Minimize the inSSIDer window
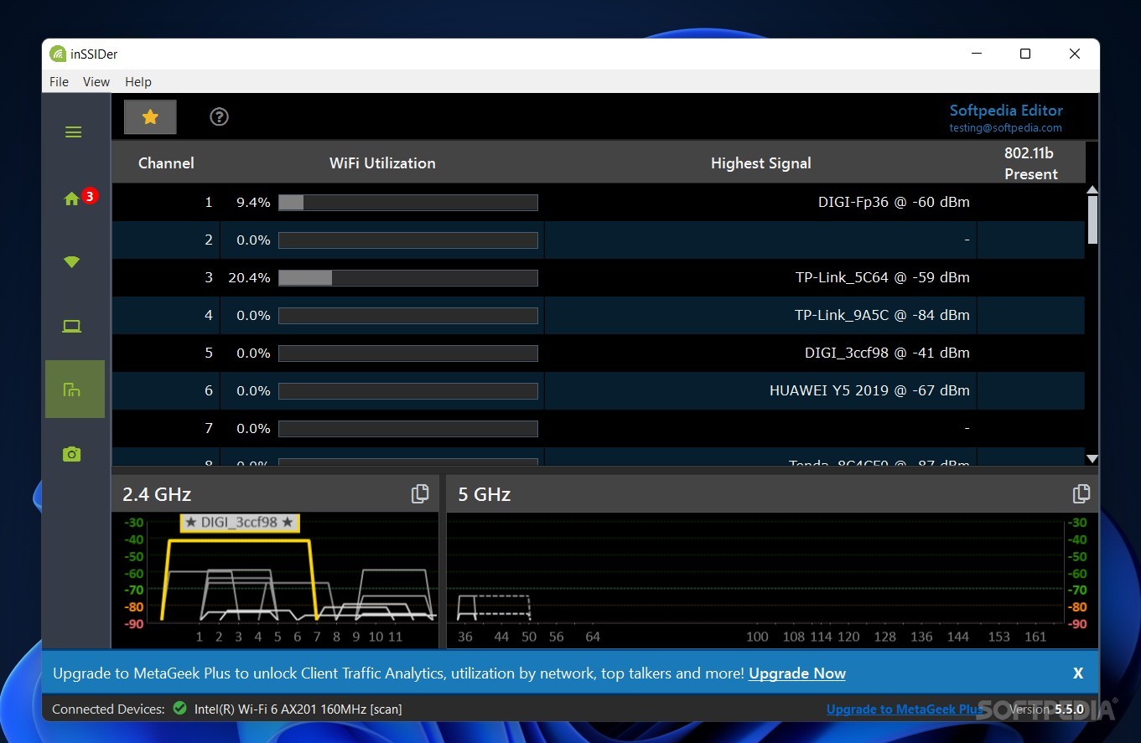The width and height of the screenshot is (1141, 743). 977,54
